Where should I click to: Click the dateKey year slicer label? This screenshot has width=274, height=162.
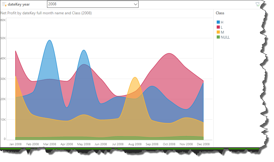point(19,4)
